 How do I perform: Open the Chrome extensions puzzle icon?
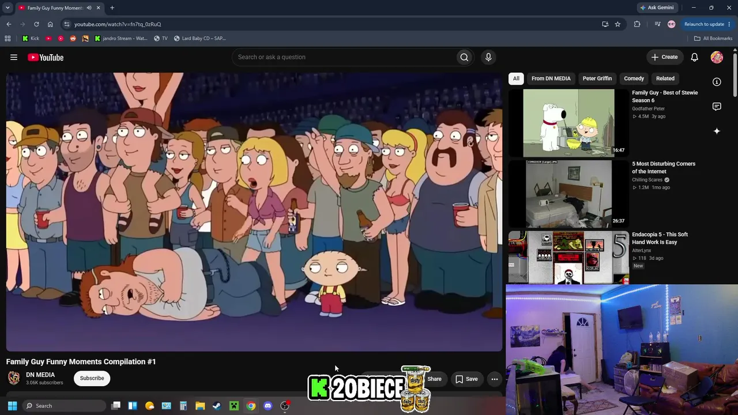point(637,24)
